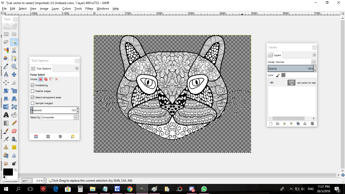Select the Heal bandage tool
The image size is (345, 194).
pyautogui.click(x=14, y=147)
